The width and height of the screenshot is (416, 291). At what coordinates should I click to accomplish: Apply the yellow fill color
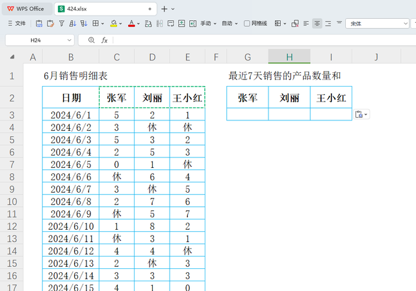pyautogui.click(x=114, y=23)
